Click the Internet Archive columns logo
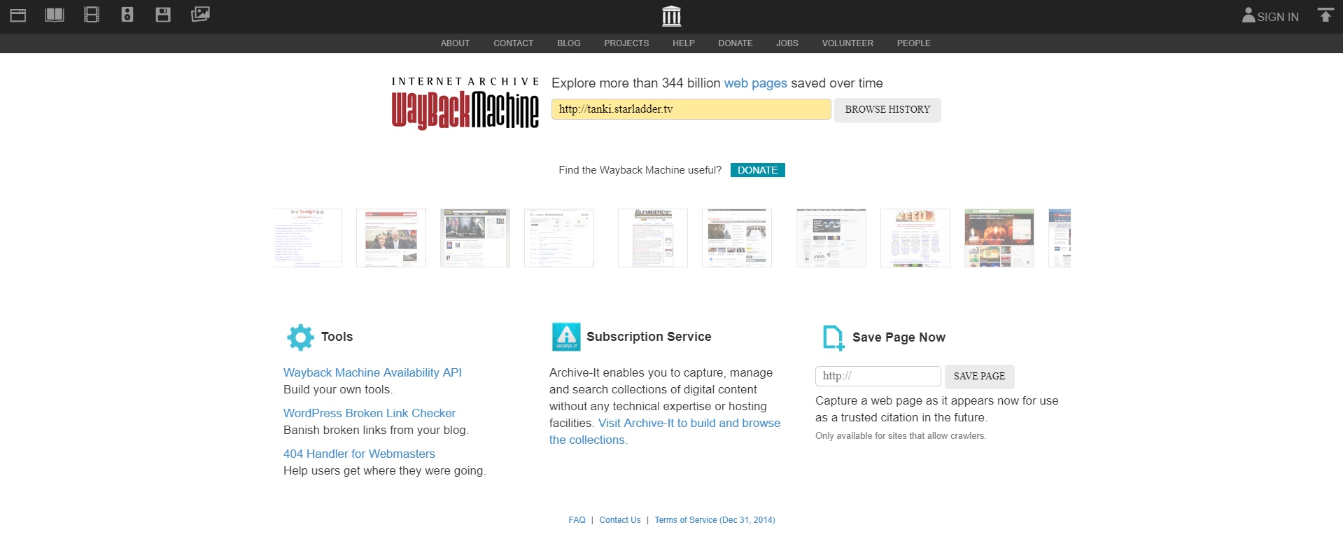 pyautogui.click(x=671, y=15)
